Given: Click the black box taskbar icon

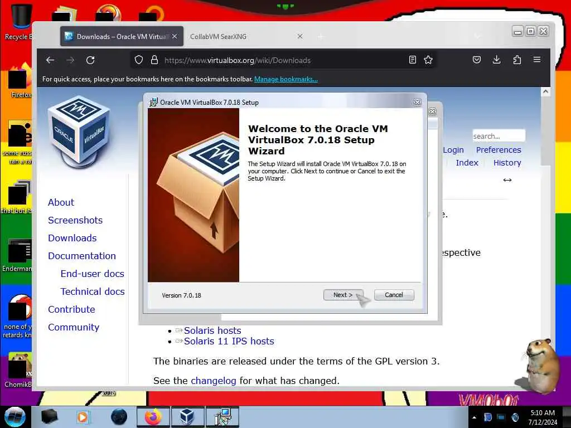Looking at the screenshot, I should pos(49,417).
